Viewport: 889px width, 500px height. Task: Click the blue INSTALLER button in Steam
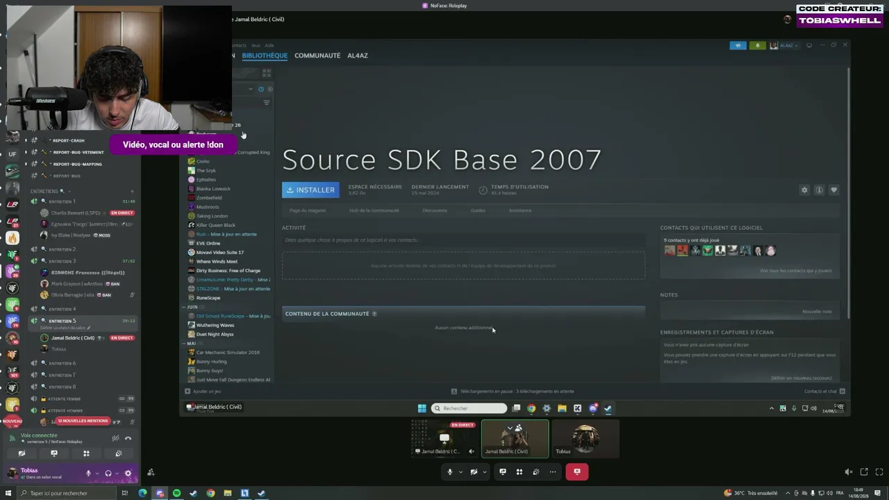click(x=310, y=190)
